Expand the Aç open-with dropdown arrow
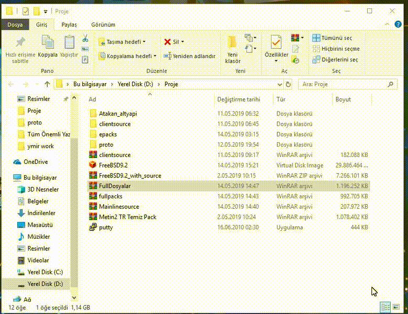 pyautogui.click(x=302, y=38)
